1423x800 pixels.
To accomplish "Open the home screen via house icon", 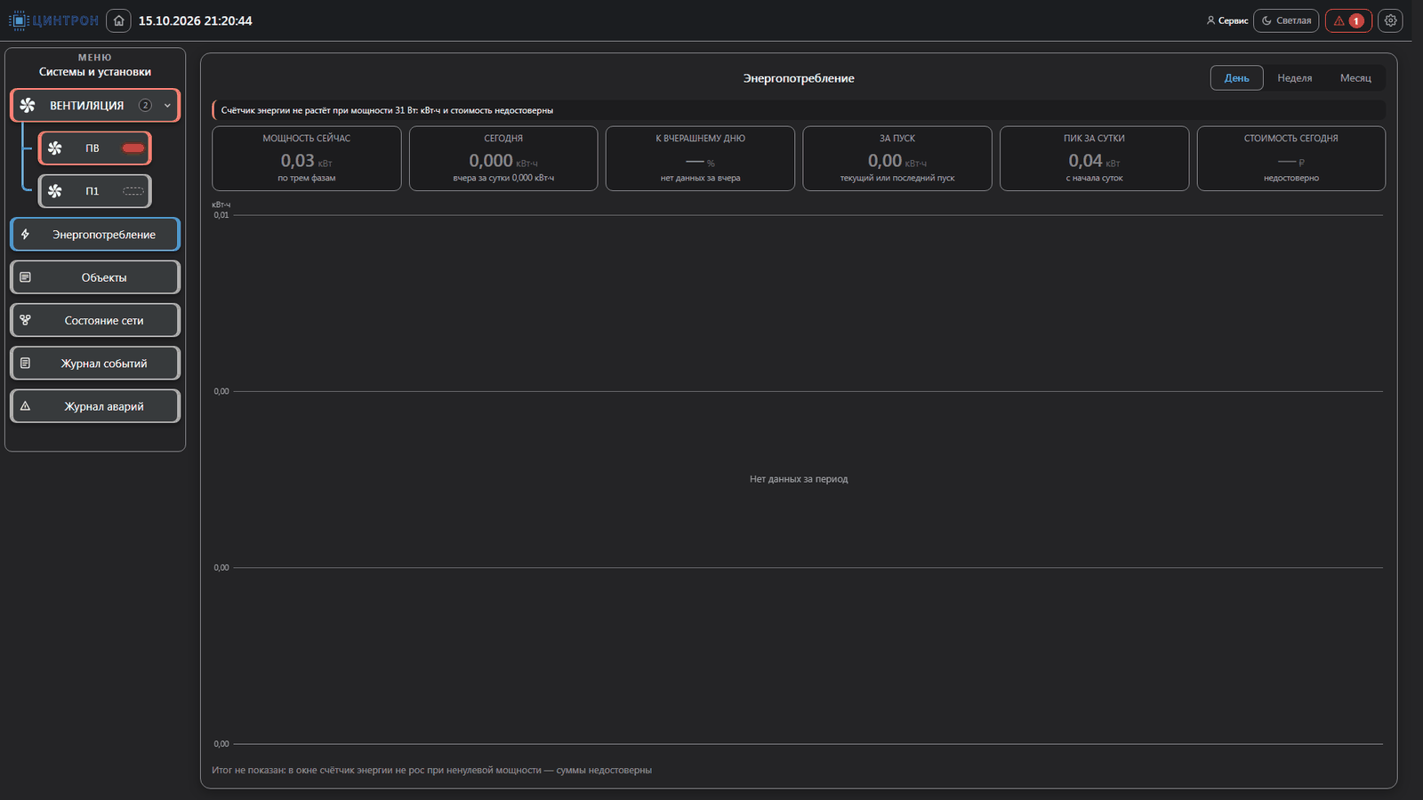I will point(118,20).
